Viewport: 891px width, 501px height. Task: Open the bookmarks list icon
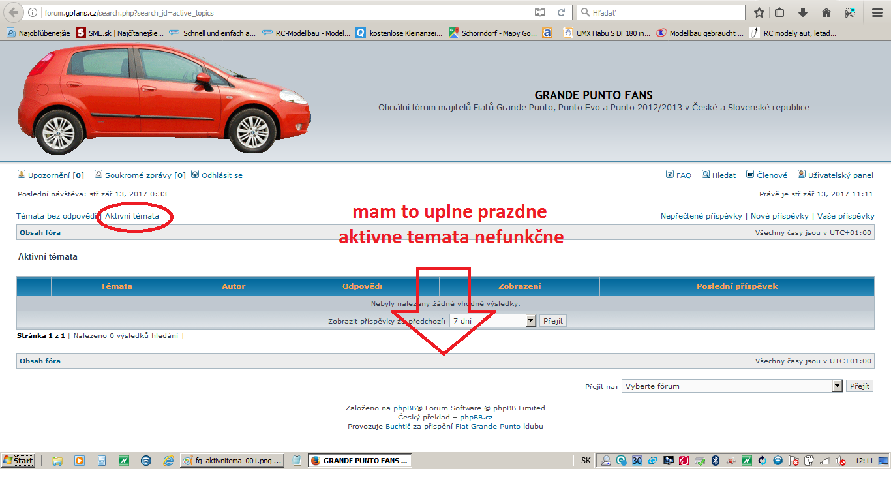coord(780,12)
